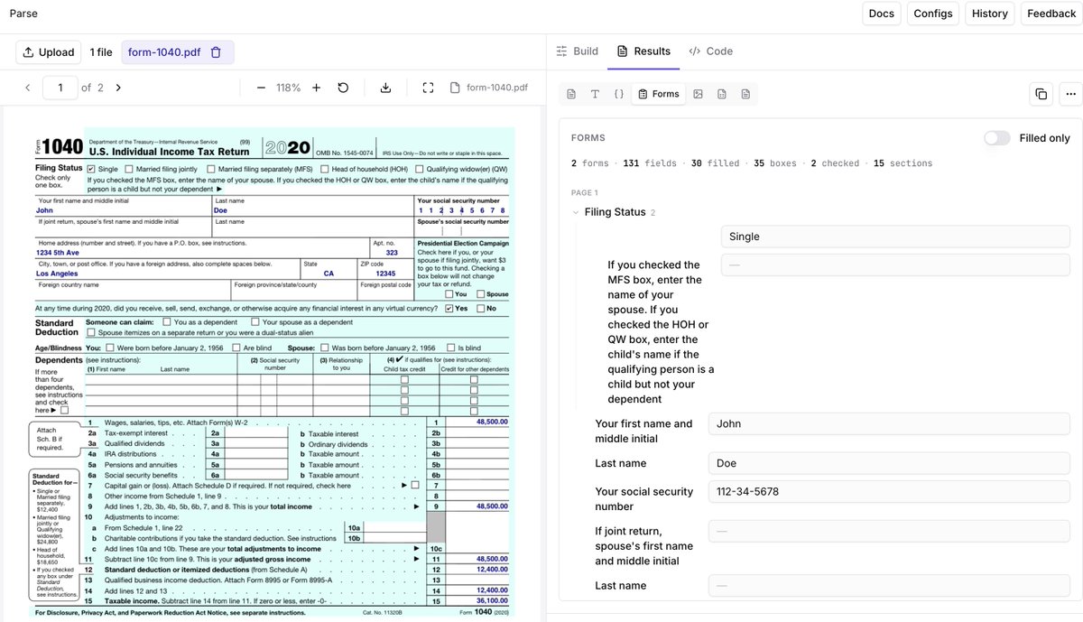Viewport: 1083px width, 622px height.
Task: Click the empty MFS spouse name field
Action: 895,265
